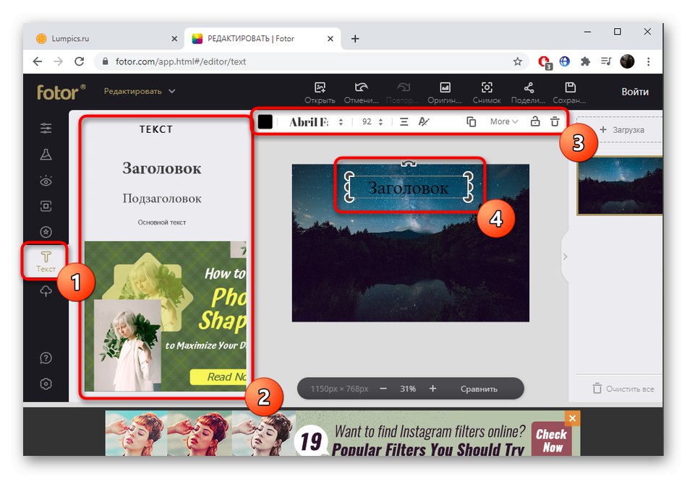
Task: Delete the selected text with trash icon
Action: pyautogui.click(x=555, y=121)
